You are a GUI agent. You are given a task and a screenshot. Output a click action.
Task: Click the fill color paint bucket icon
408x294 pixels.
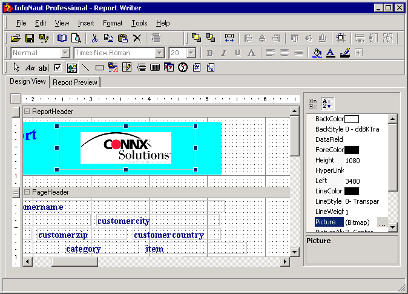(317, 53)
